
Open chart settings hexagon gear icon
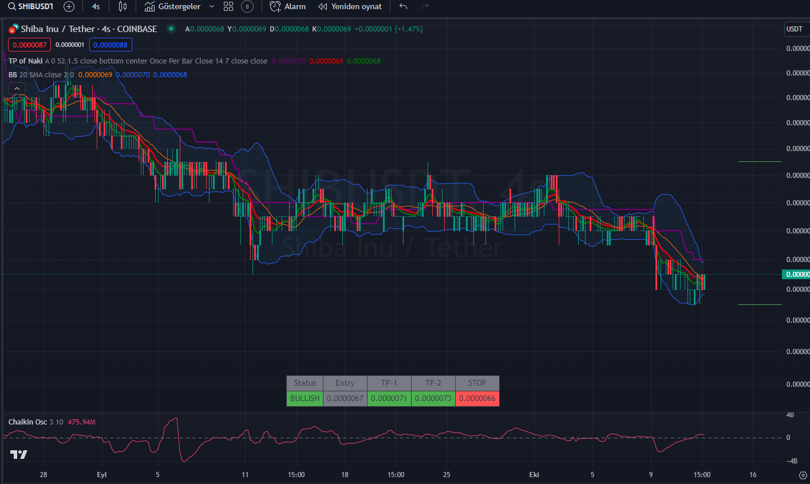pyautogui.click(x=803, y=475)
